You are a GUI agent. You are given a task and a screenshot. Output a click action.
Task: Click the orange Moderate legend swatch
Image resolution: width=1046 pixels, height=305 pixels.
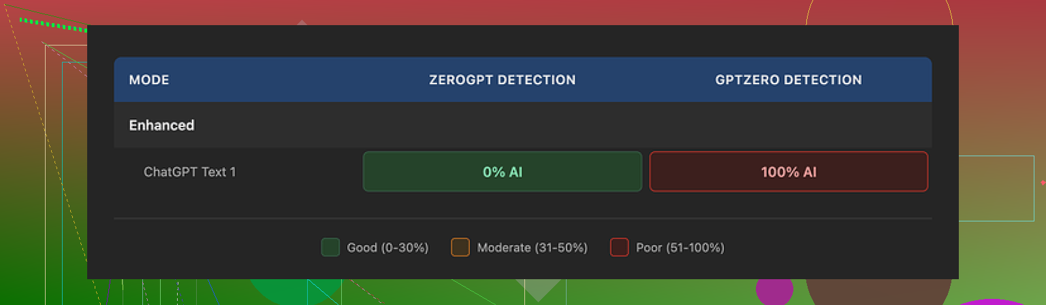point(460,247)
